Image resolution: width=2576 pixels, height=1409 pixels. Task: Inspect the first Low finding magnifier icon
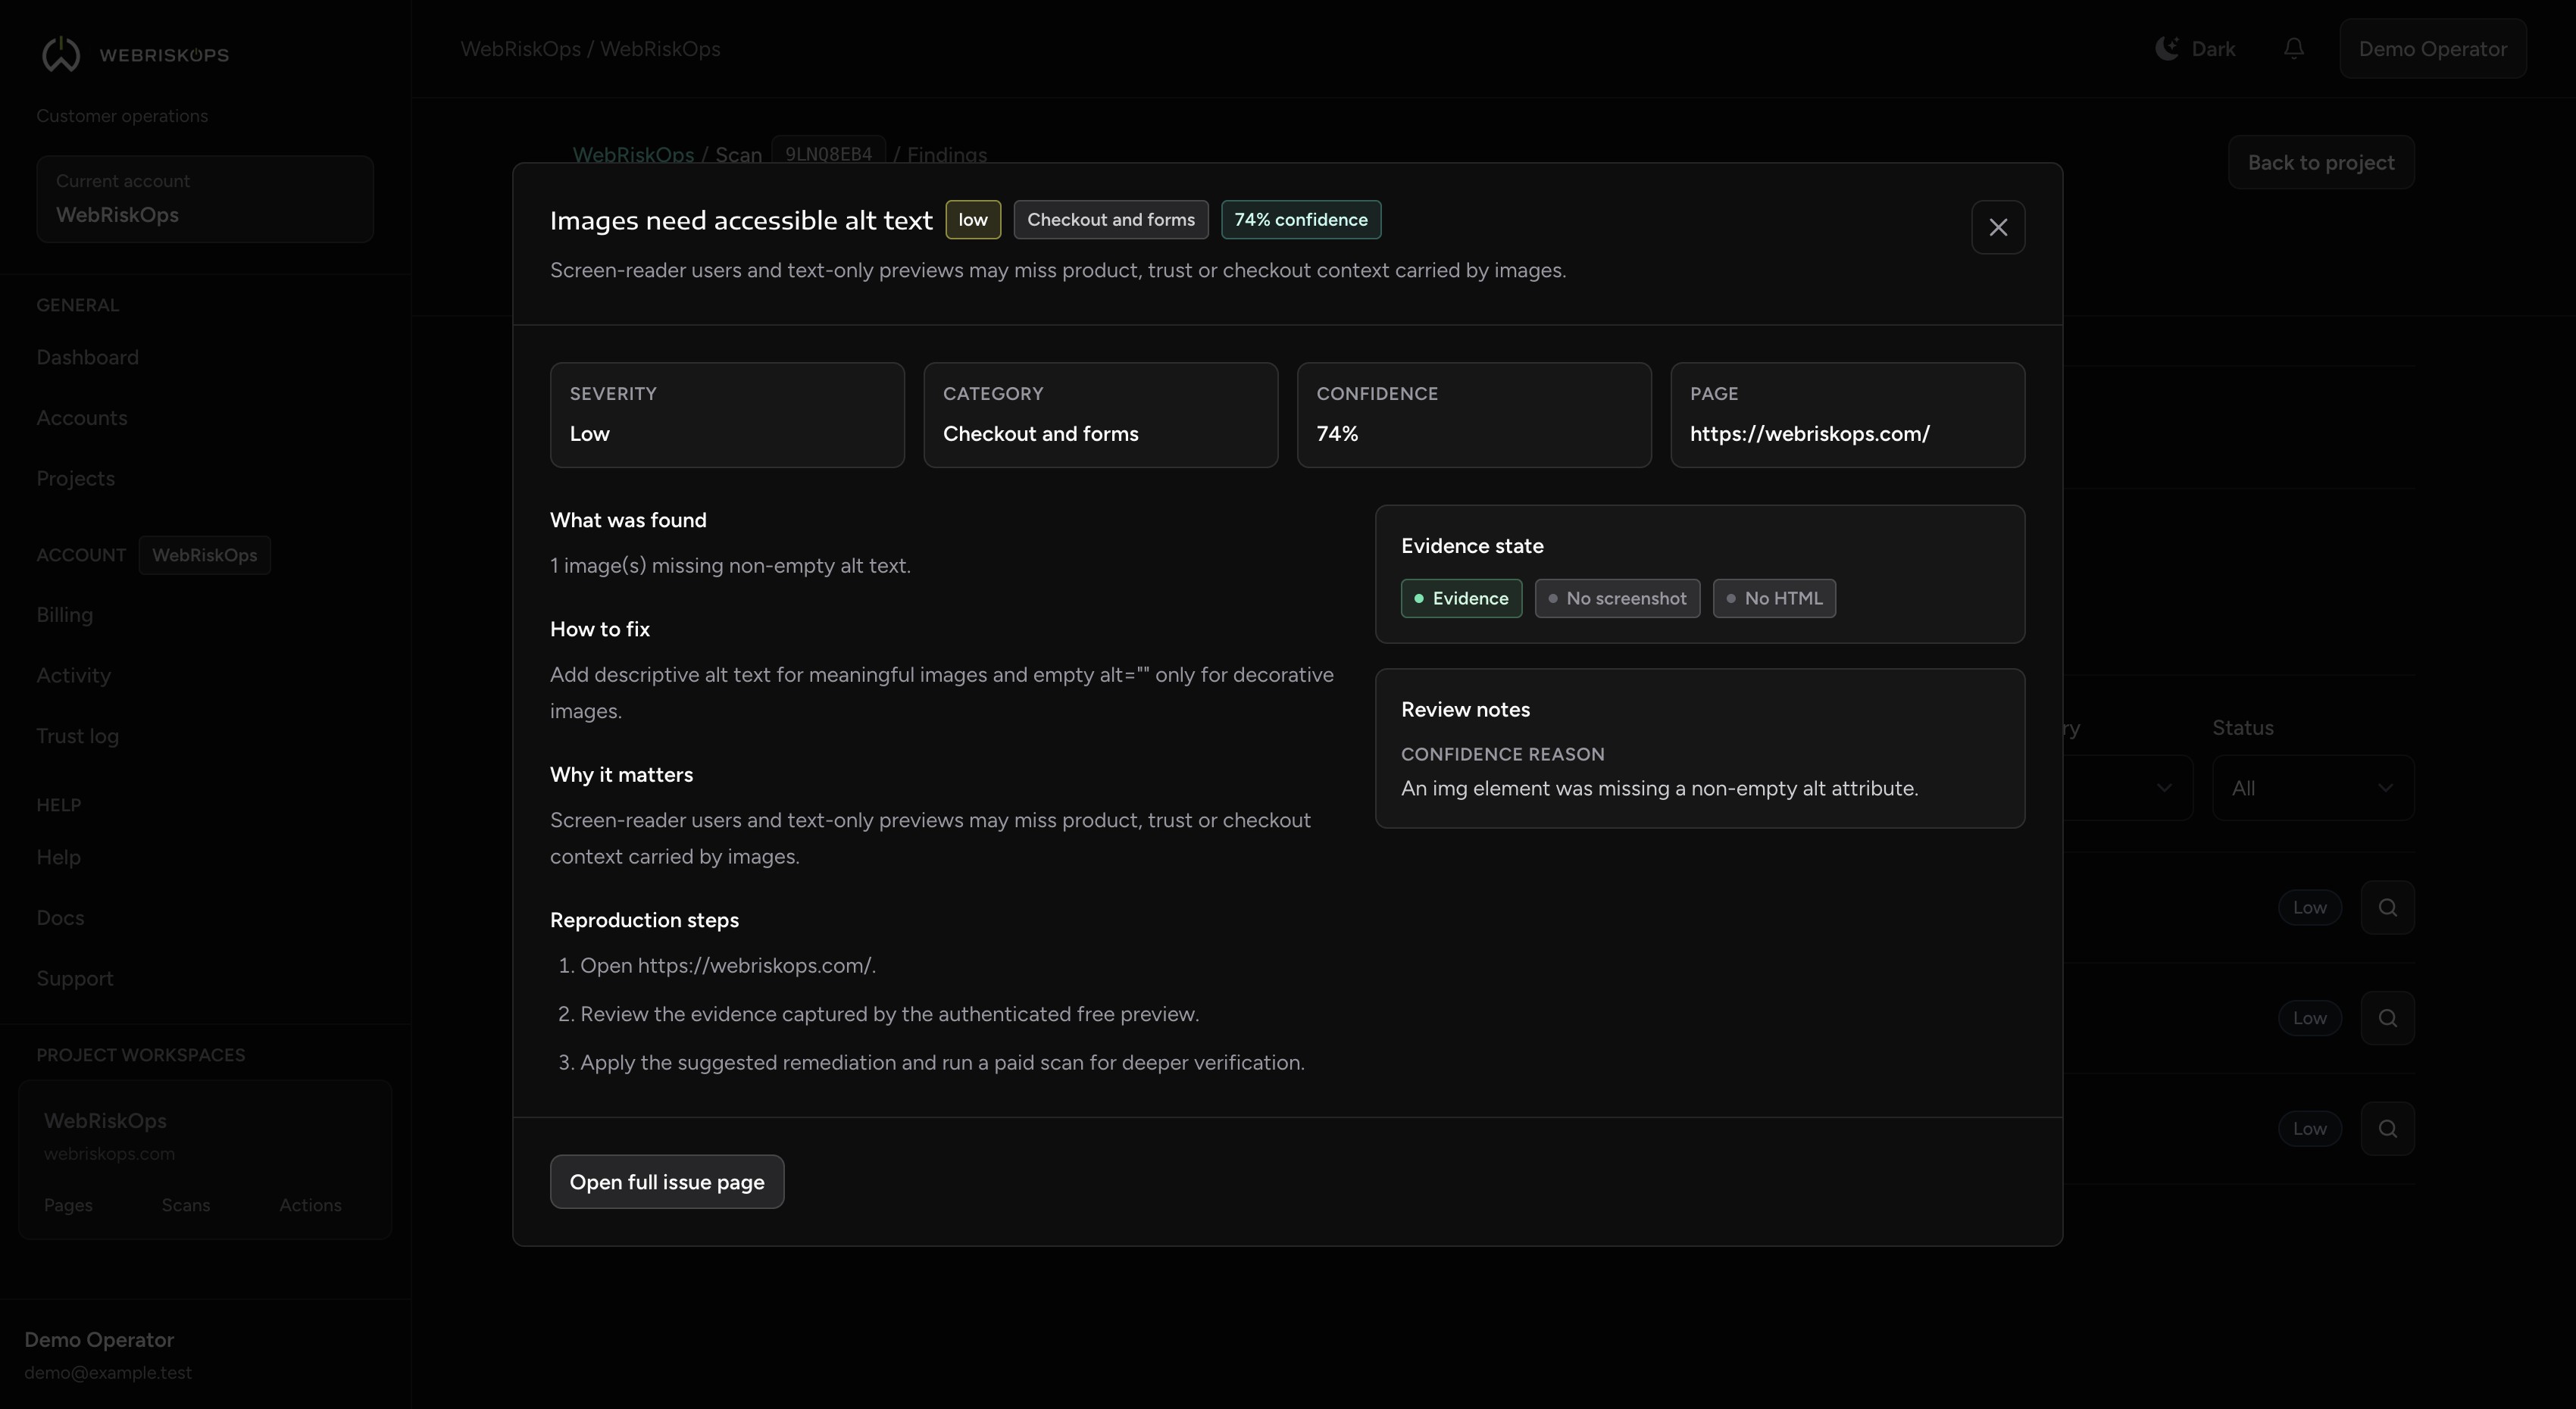pyautogui.click(x=2387, y=907)
